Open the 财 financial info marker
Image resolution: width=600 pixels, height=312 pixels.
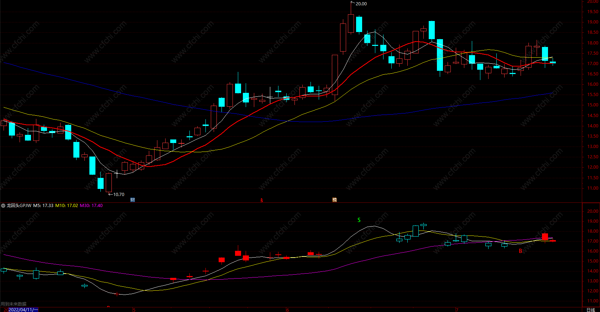[x=132, y=200]
